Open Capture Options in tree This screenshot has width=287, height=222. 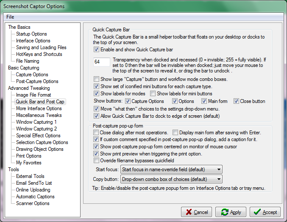(32, 75)
